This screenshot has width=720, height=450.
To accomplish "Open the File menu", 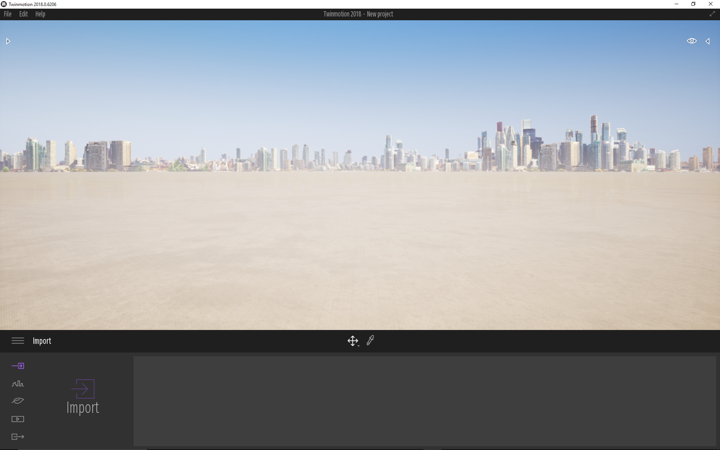I will pyautogui.click(x=7, y=14).
